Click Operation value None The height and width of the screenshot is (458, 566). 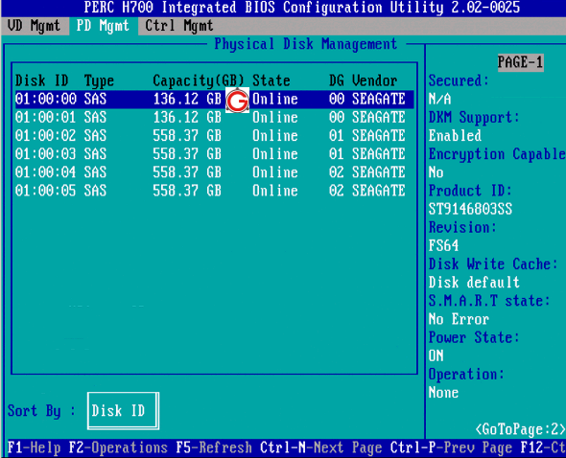pos(443,393)
